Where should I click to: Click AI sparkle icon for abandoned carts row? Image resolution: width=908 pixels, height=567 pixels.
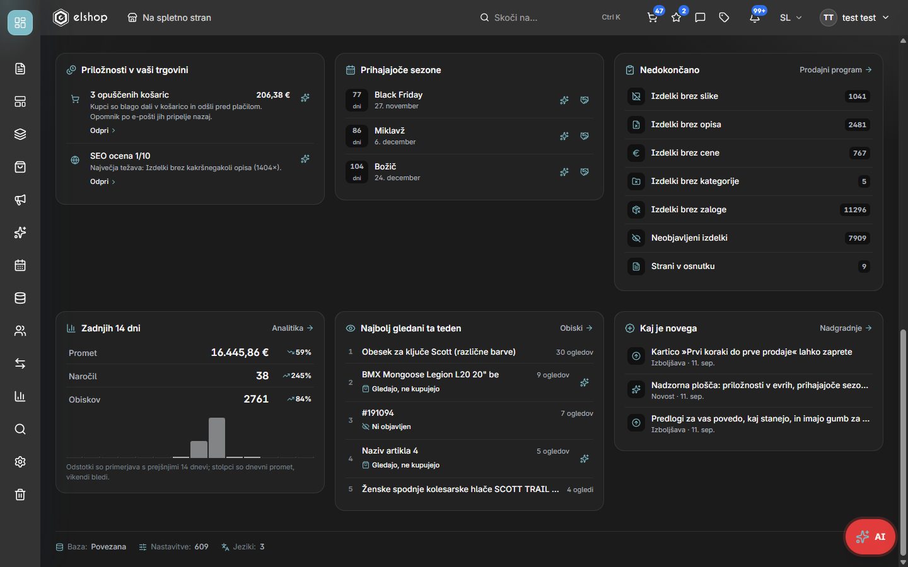pos(305,98)
